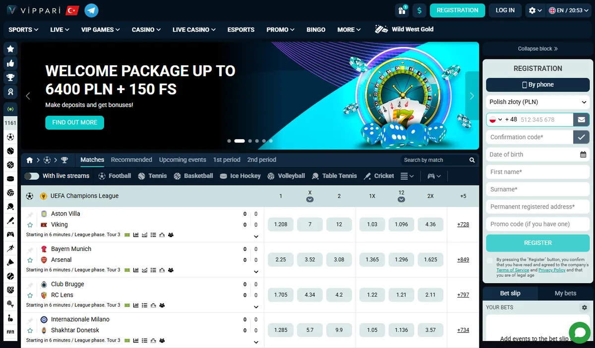Open the My bets tab

tap(565, 293)
